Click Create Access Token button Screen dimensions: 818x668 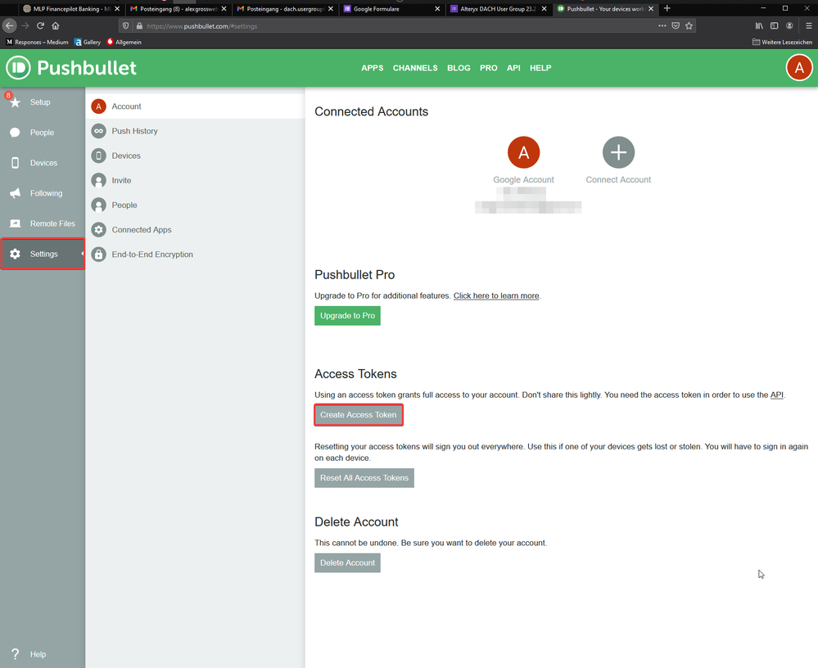(x=359, y=414)
